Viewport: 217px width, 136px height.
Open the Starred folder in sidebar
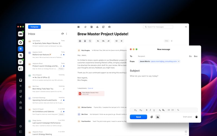click(21, 86)
